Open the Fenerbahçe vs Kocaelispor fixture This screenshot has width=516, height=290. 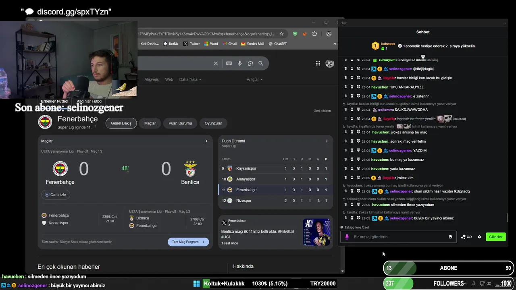pos(80,219)
